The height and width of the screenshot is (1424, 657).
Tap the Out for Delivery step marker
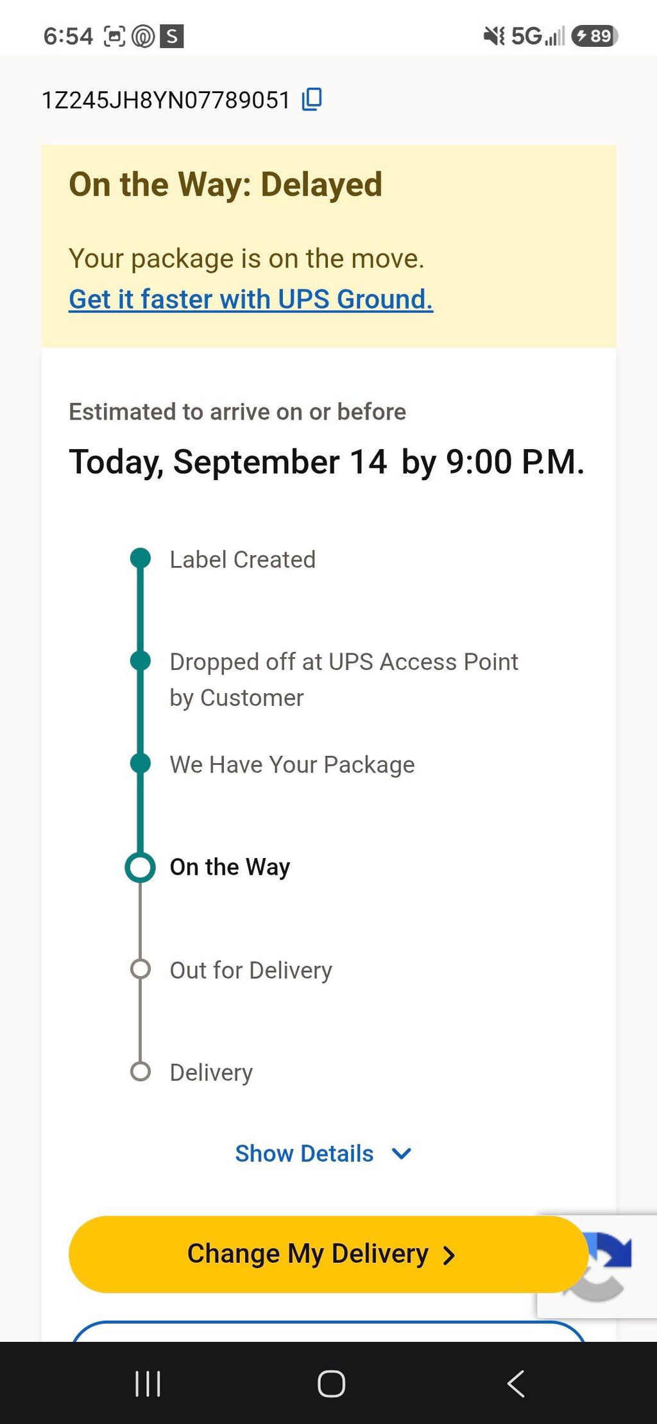(x=140, y=969)
